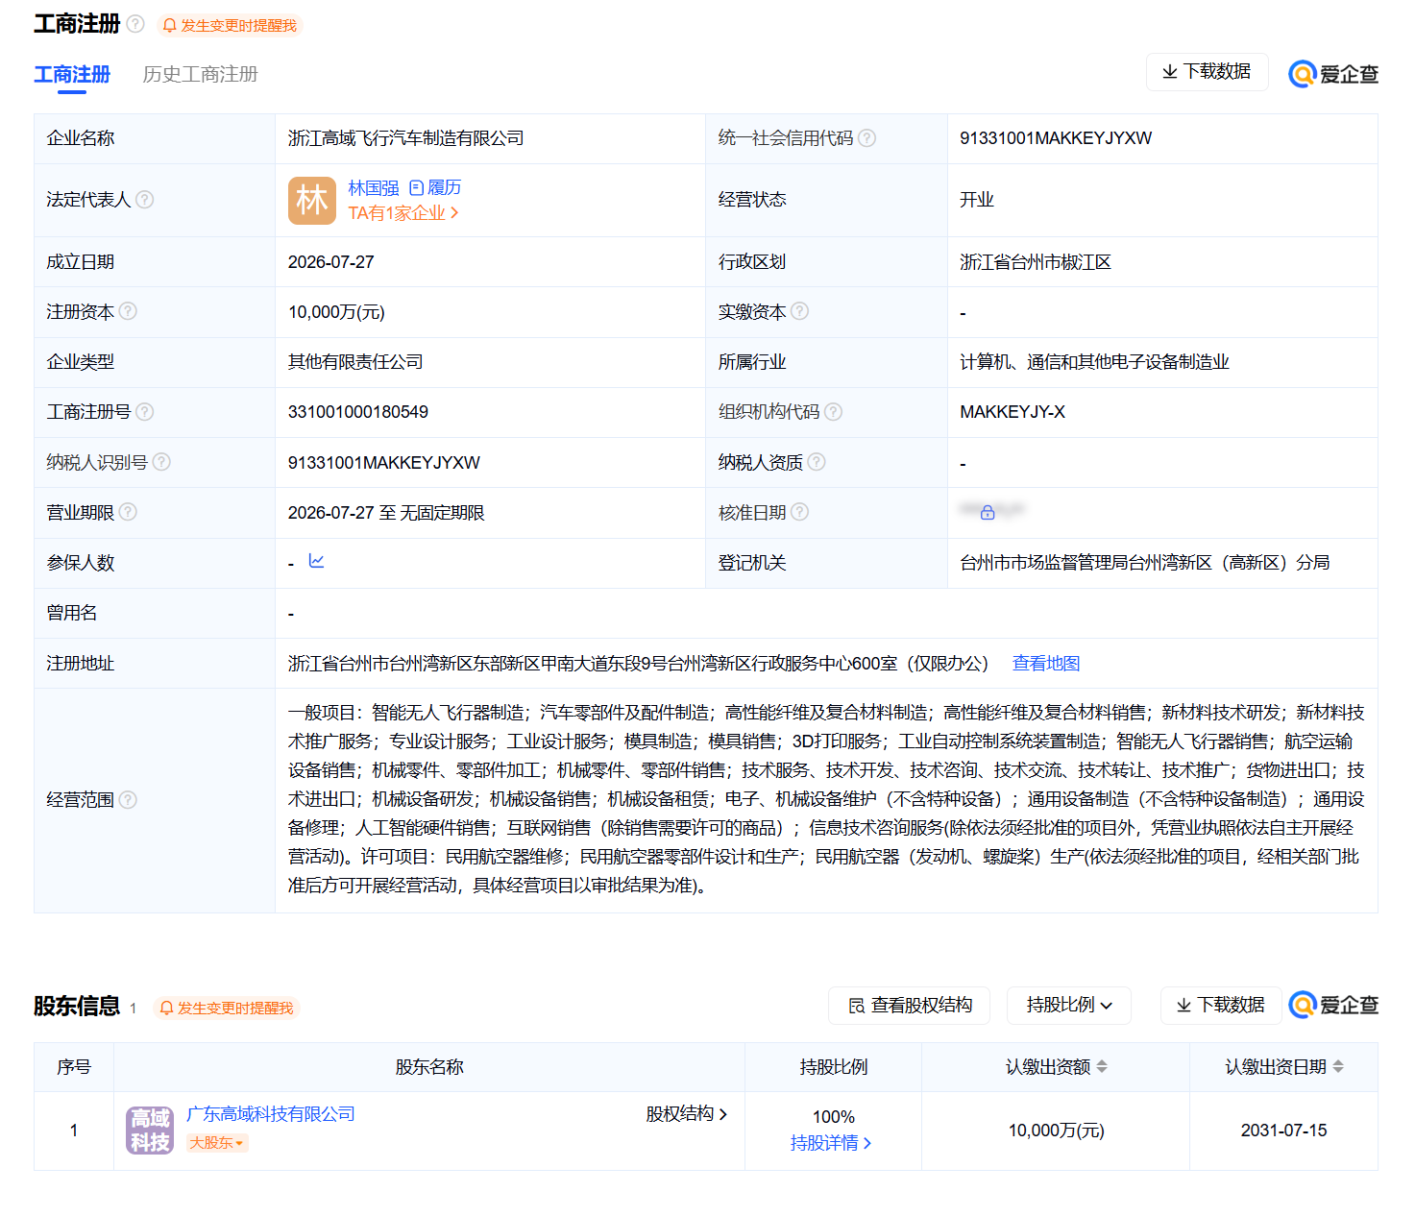Screen dimensions: 1415x1216
Task: Select company name 浙江高域飞行汽车制造有限公司
Action: pos(405,138)
